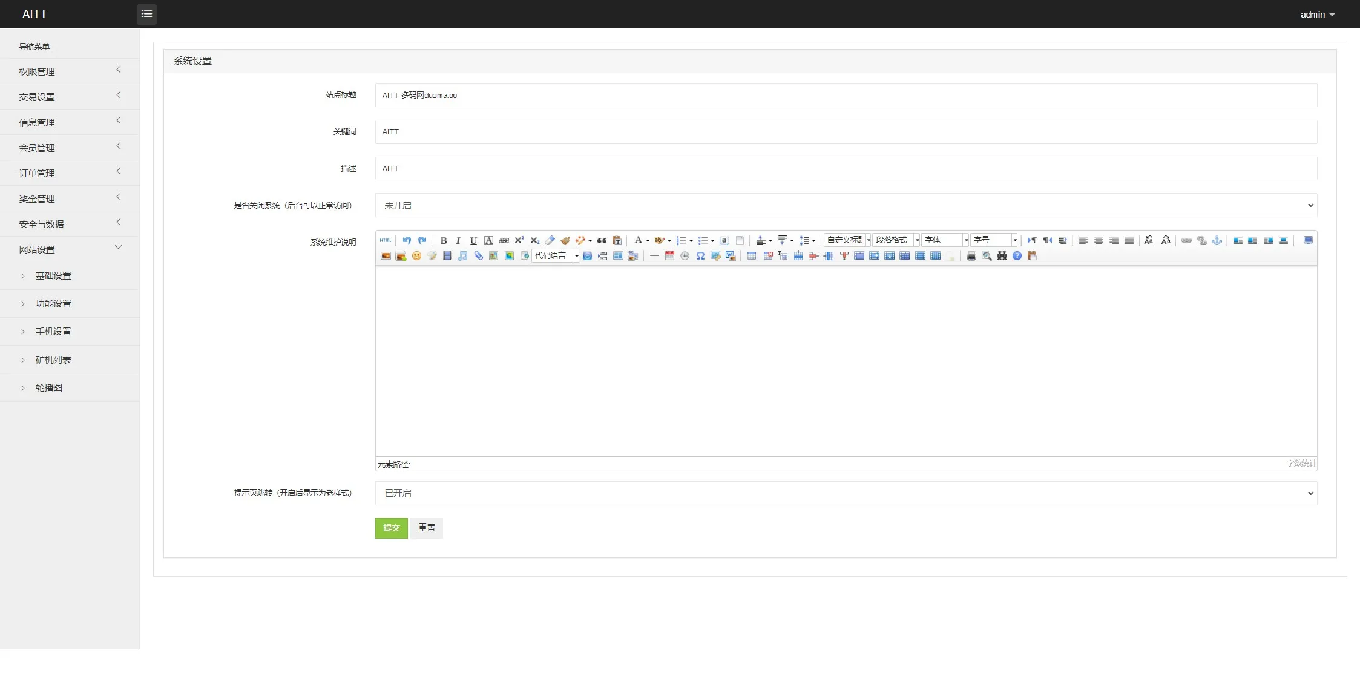Image resolution: width=1360 pixels, height=676 pixels.
Task: Toggle bold formatting in editor
Action: (x=443, y=240)
